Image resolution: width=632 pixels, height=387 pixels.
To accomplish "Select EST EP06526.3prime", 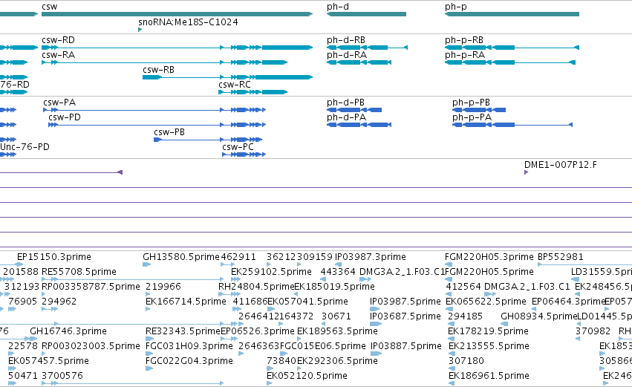I will click(258, 332).
